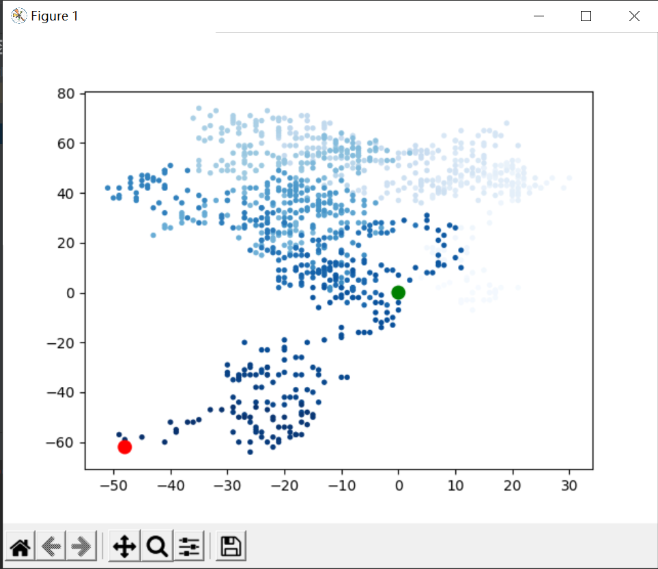Click the Save figure disk icon
The image size is (658, 569).
click(230, 546)
